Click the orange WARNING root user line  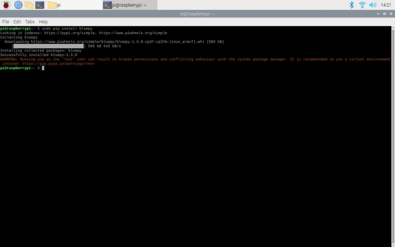[x=195, y=60]
